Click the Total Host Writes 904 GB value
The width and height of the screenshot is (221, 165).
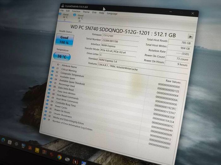(x=179, y=48)
